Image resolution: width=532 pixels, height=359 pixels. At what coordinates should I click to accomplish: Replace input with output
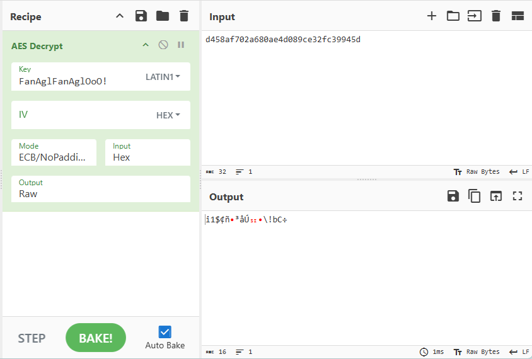496,197
